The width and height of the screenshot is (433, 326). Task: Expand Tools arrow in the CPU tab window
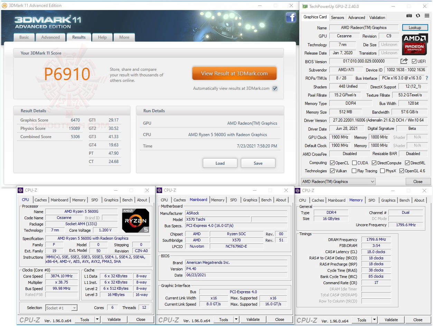click(x=97, y=319)
